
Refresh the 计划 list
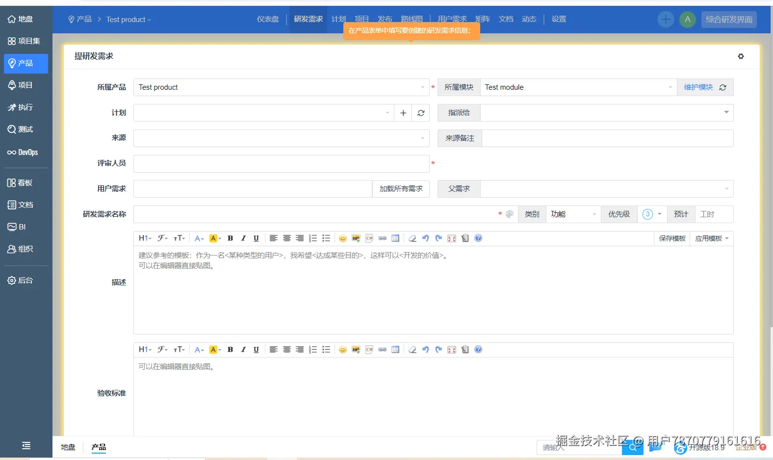[x=421, y=113]
